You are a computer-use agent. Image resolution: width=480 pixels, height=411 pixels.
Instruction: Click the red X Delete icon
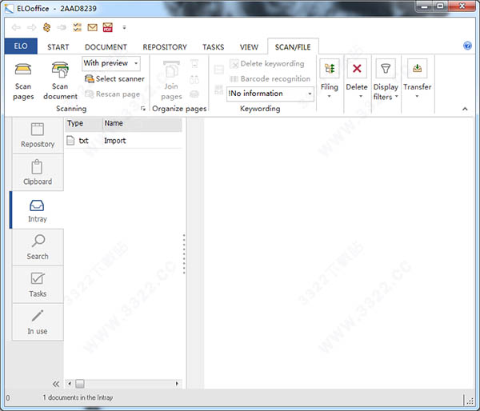point(357,68)
